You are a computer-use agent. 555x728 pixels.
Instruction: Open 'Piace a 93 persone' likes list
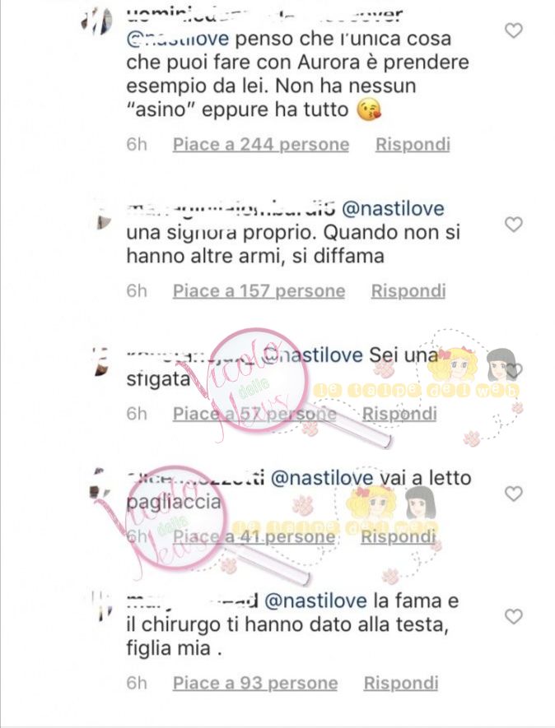255,683
